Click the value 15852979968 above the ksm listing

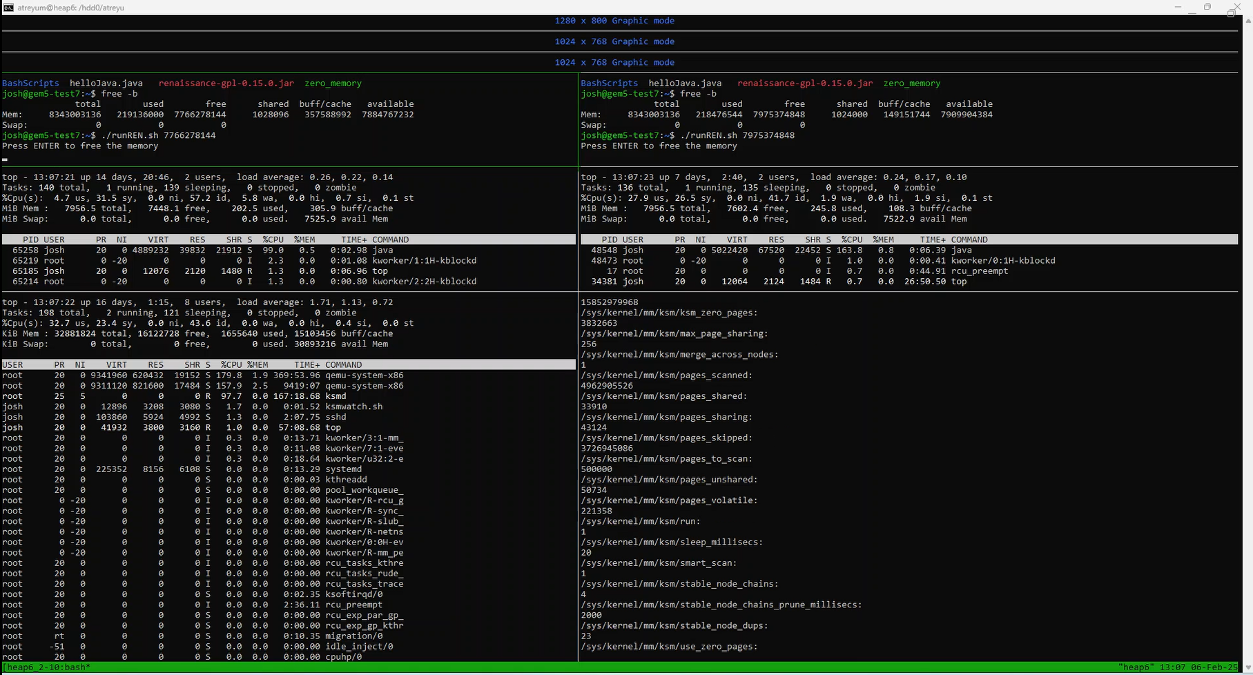click(610, 302)
